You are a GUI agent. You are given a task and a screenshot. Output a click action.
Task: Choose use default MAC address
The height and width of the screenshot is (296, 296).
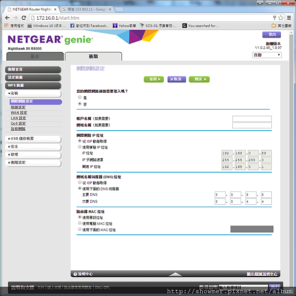pos(79,217)
